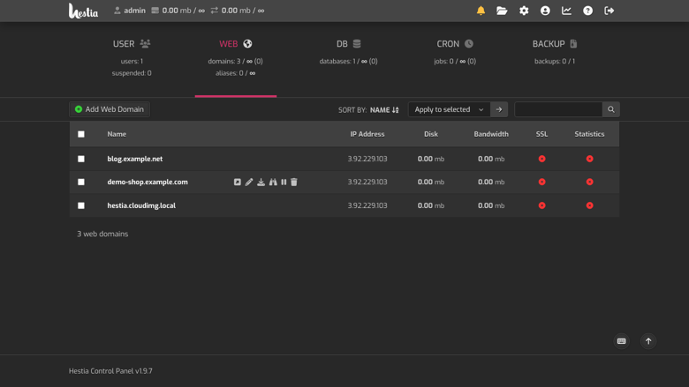689x387 pixels.
Task: Click SSL status icon for blog.example.net
Action: (x=541, y=159)
